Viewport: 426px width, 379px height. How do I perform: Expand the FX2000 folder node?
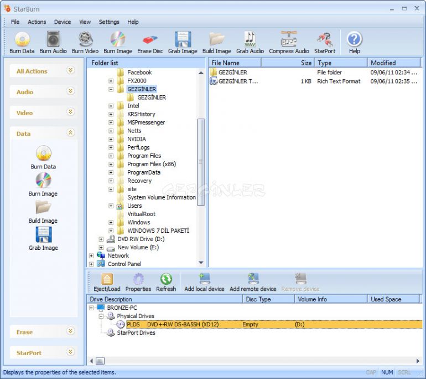(111, 81)
